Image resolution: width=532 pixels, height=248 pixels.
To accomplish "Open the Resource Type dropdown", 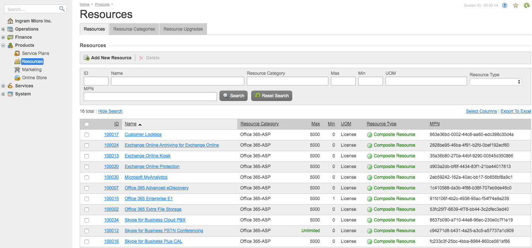I will coord(496,82).
